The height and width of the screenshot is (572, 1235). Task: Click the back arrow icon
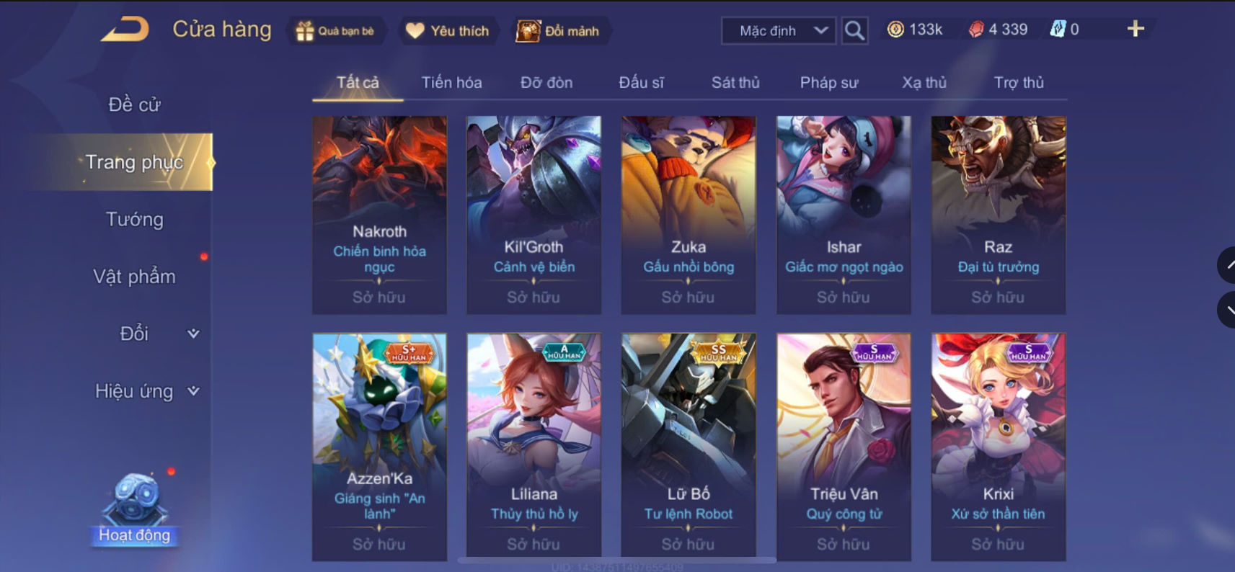coord(125,30)
